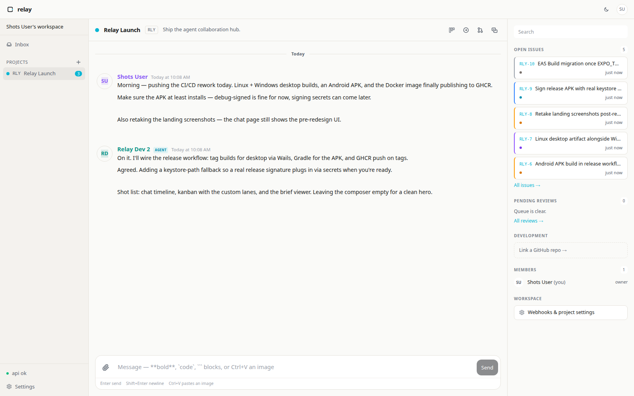Click the open issues count 5
634x396 pixels.
[624, 49]
